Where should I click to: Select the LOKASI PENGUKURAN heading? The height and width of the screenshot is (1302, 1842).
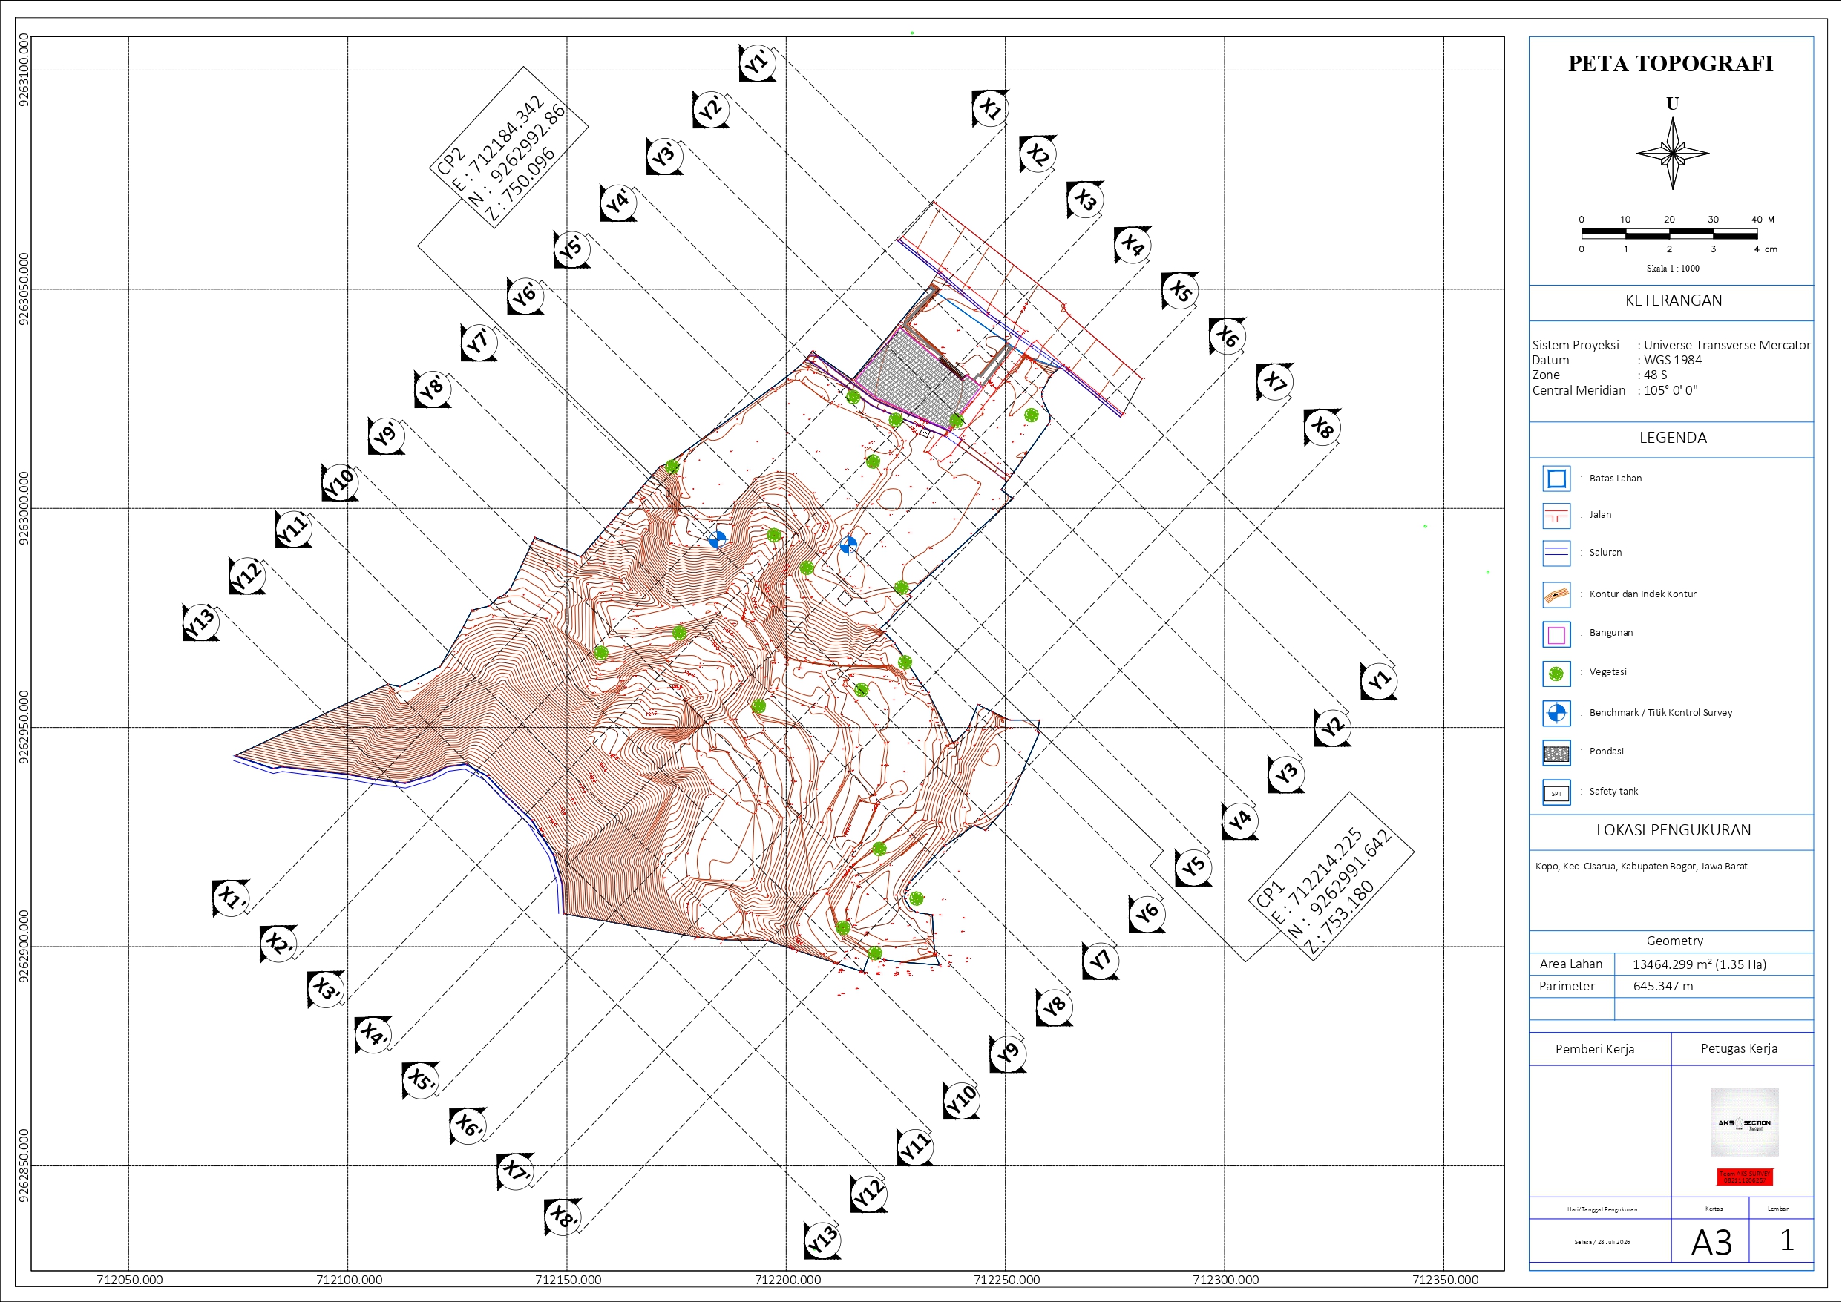[x=1673, y=829]
